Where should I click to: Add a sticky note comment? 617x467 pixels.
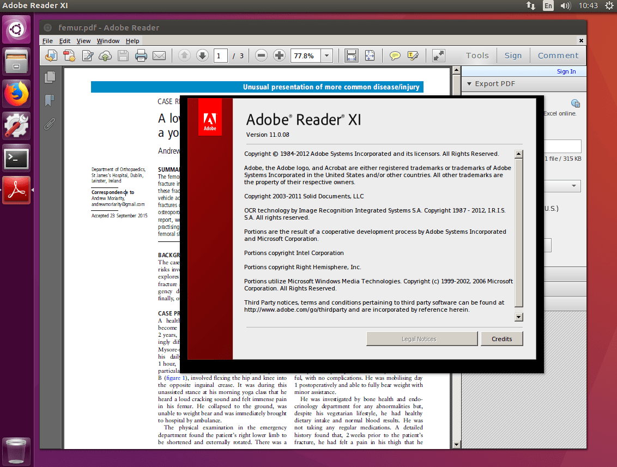coord(395,56)
